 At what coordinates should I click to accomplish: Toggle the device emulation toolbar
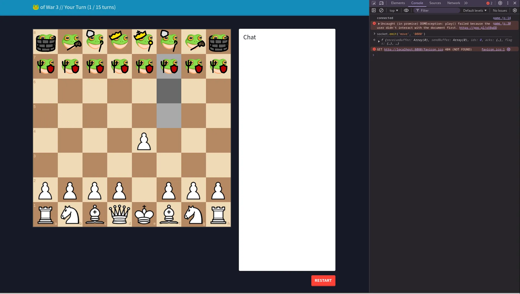tap(381, 3)
